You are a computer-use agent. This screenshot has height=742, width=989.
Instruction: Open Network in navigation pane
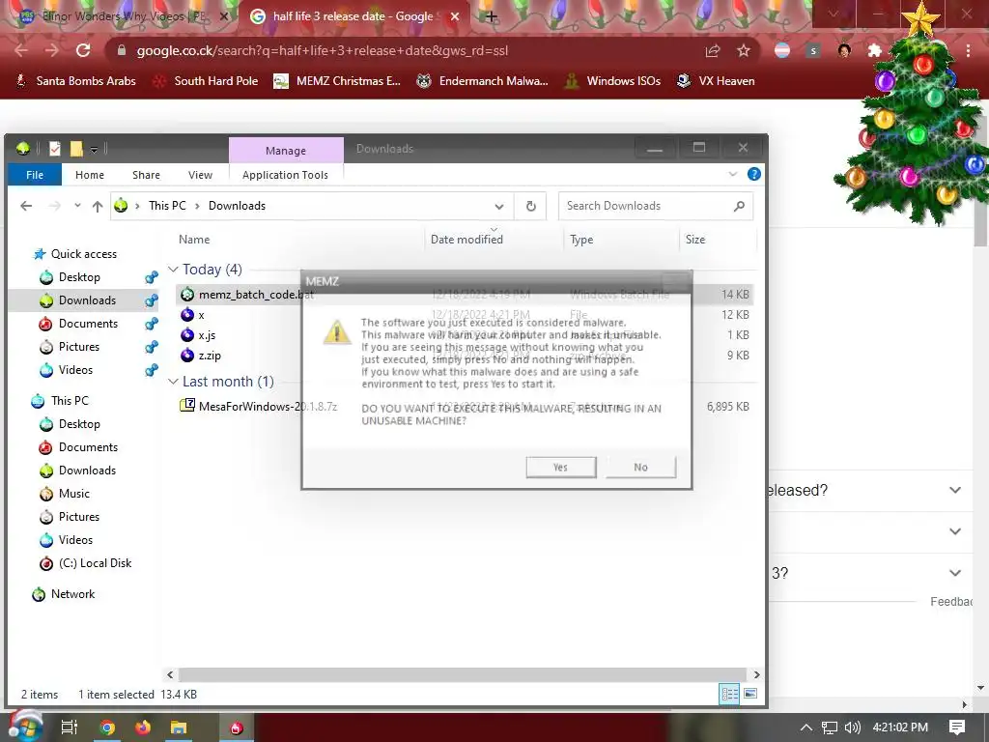72,594
